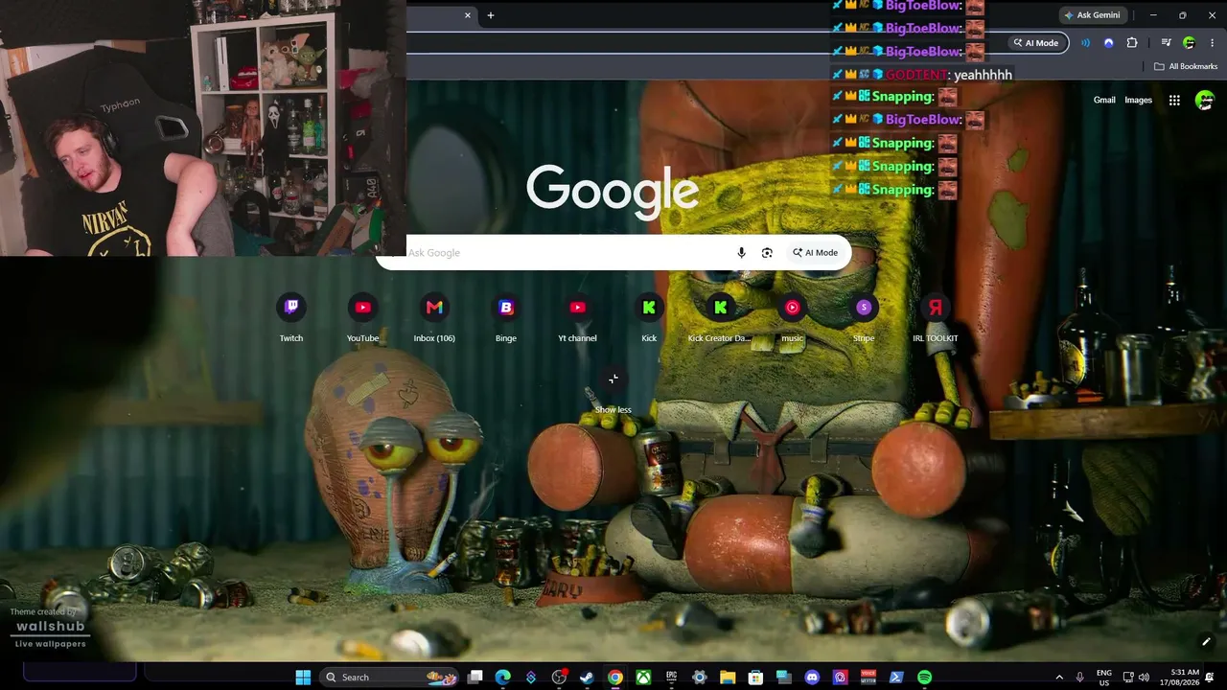Open the Xbox app from the taskbar
Screen dimensions: 1227x690
coord(643,678)
